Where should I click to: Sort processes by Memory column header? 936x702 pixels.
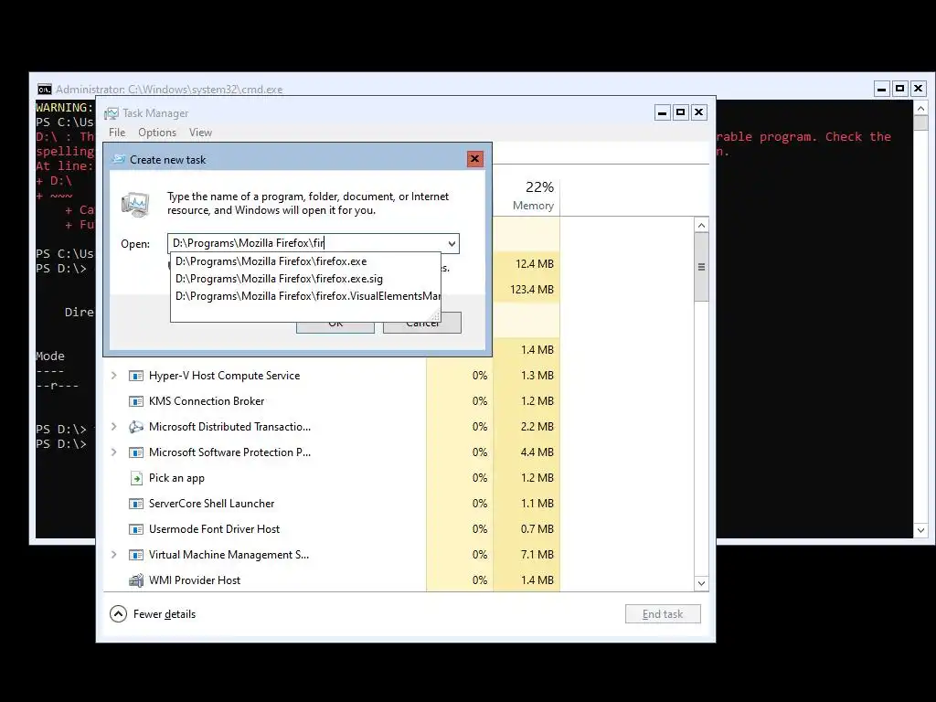pos(526,196)
